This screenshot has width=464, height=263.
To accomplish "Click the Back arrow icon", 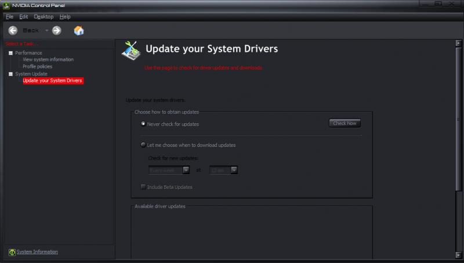I will click(13, 31).
